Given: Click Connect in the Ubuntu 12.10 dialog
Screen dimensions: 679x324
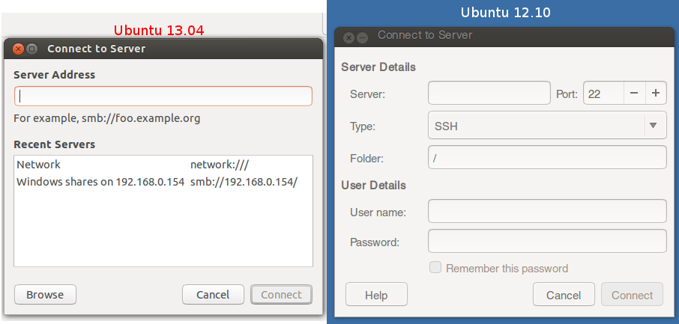Looking at the screenshot, I should (632, 295).
